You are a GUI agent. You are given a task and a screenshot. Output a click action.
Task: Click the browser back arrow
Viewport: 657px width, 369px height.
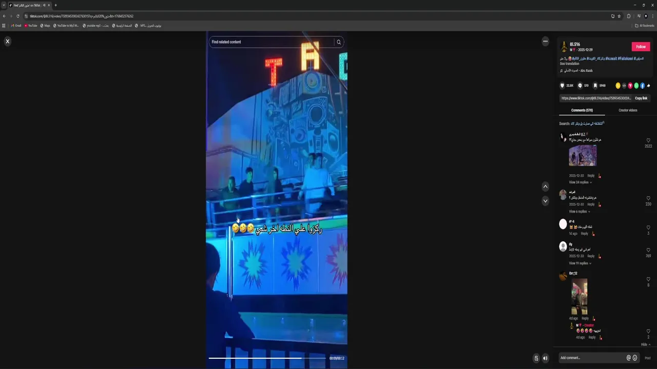coord(4,16)
